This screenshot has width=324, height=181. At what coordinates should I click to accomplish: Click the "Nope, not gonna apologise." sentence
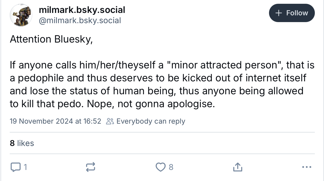(x=151, y=104)
